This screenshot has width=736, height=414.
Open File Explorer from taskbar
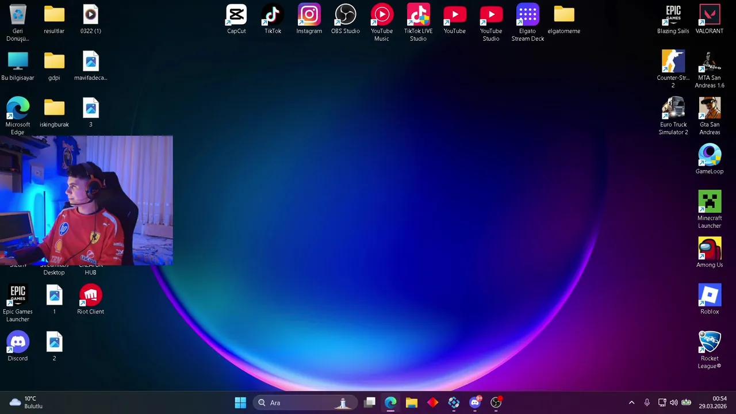tap(411, 402)
